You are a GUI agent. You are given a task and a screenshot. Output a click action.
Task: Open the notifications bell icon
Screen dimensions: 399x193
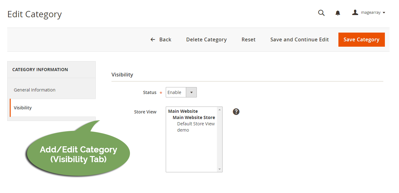coord(337,13)
